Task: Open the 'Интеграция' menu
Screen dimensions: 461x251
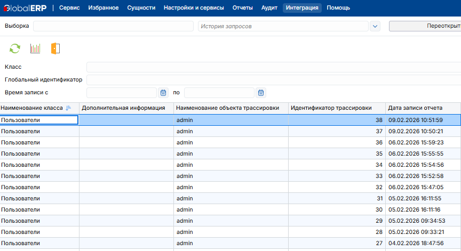Action: [x=302, y=8]
